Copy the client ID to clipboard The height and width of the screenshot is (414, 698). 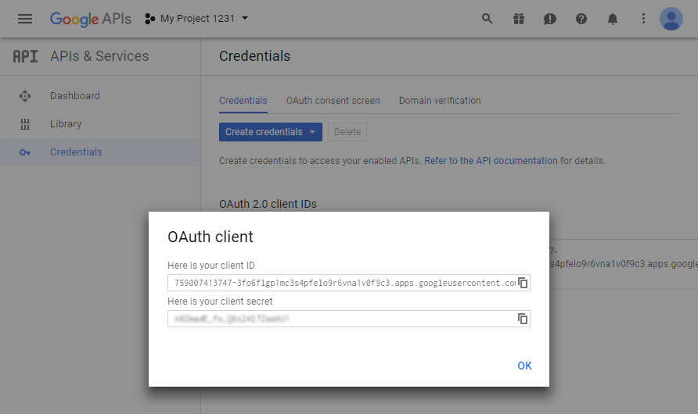tap(523, 283)
